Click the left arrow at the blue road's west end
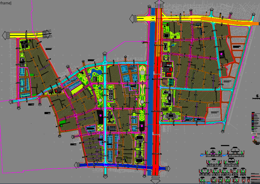 [77, 165]
